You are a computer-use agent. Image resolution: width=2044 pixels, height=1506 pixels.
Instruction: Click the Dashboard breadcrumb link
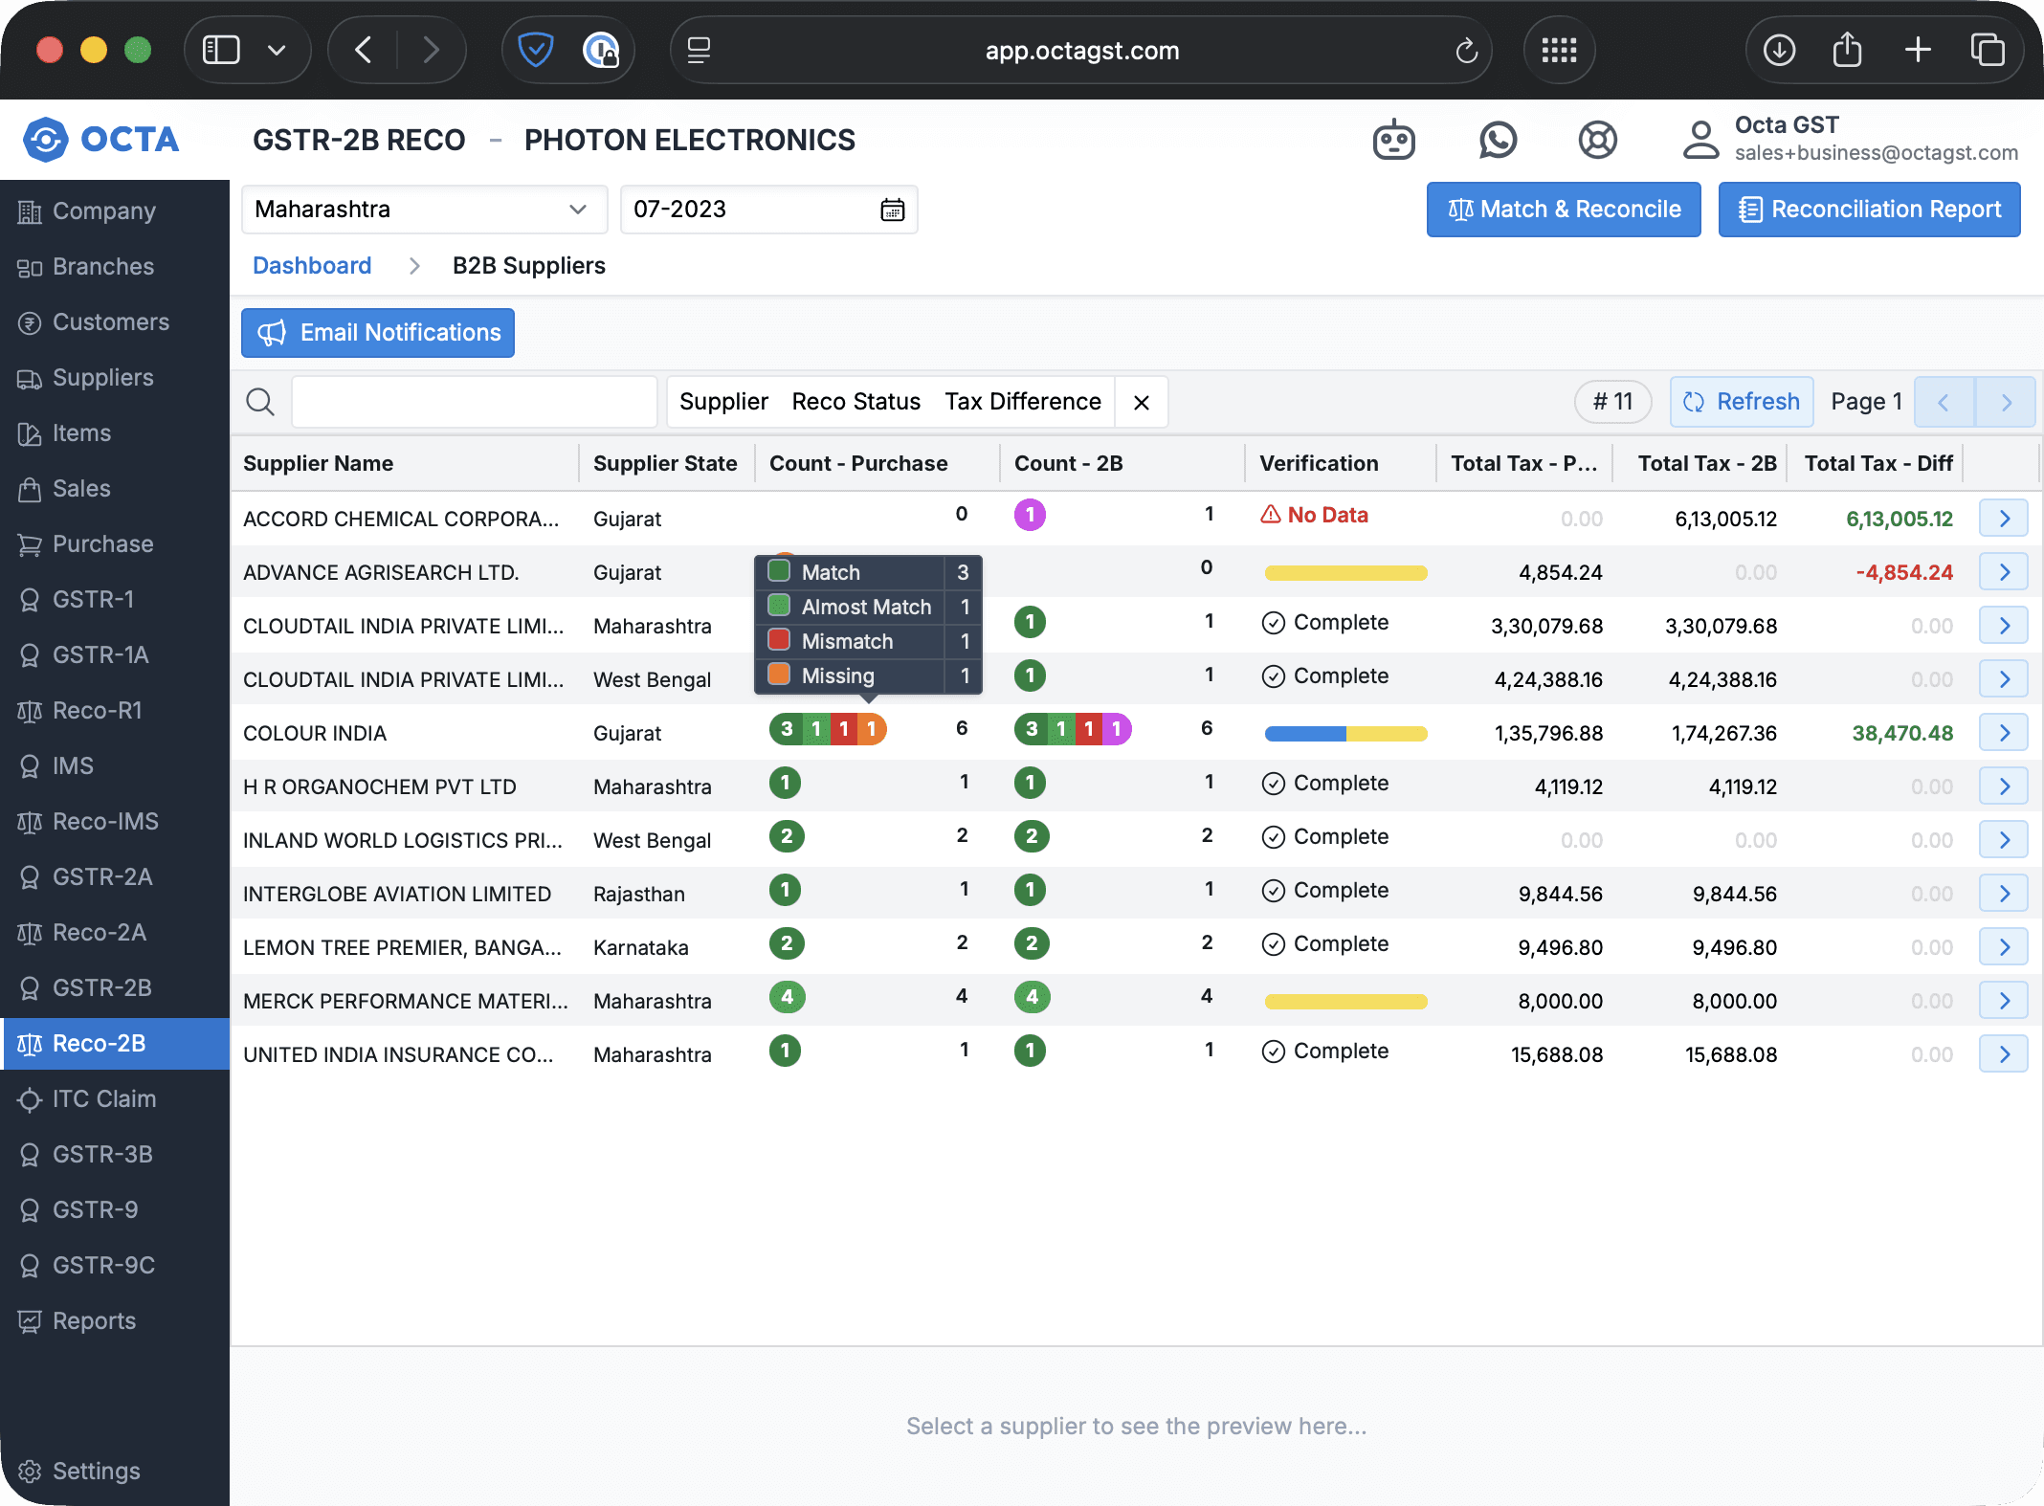(312, 266)
